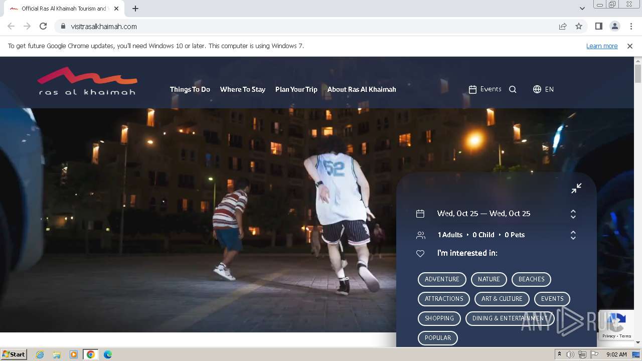The height and width of the screenshot is (361, 642).
Task: Reload the current page
Action: (x=43, y=26)
